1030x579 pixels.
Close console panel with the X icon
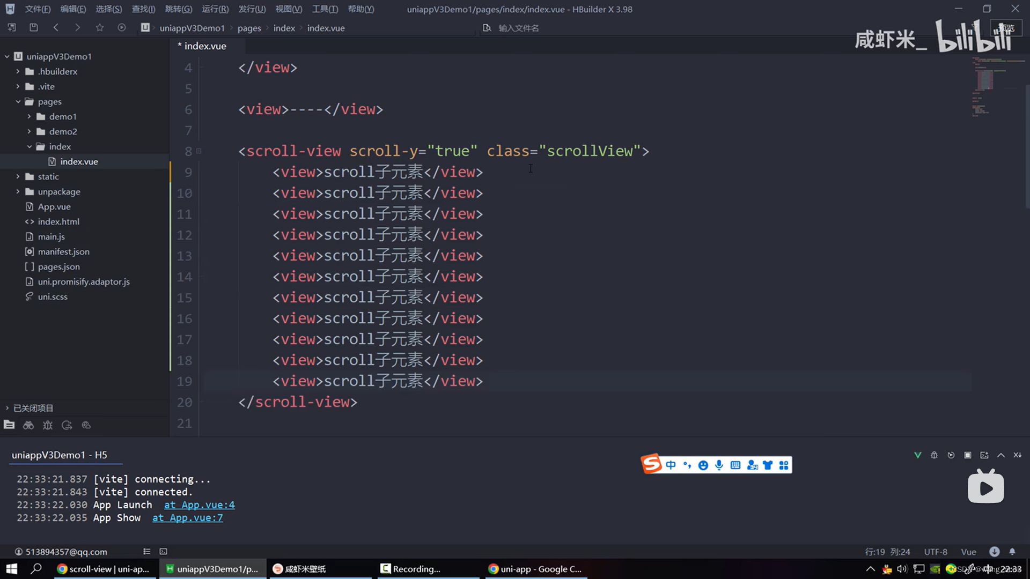click(x=1018, y=455)
